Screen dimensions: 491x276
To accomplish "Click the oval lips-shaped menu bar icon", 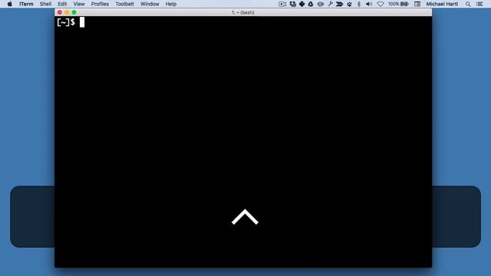I will [321, 4].
